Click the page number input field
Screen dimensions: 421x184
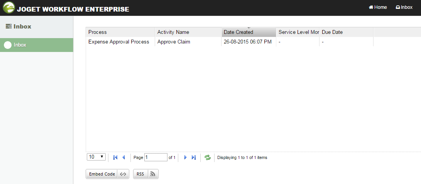156,157
